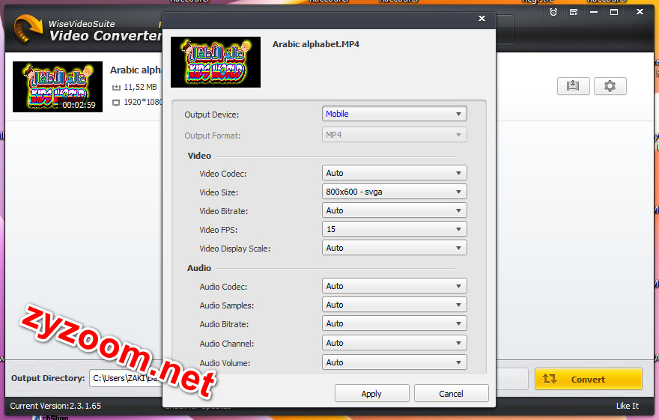Expand the Video Display Scale dropdown
This screenshot has width=659, height=420.
[394, 248]
